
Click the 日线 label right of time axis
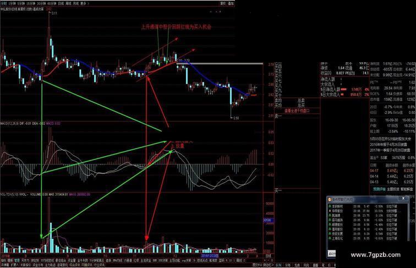(268, 256)
